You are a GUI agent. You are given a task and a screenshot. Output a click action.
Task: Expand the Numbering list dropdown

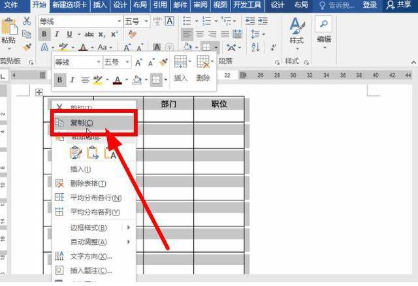(x=216, y=21)
